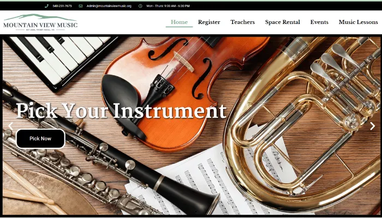Click the Mountain View Music logo

(40, 22)
